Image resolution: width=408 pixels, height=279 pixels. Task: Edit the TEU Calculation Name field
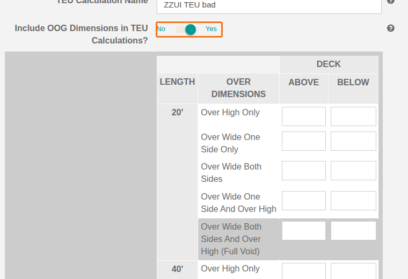(x=269, y=6)
